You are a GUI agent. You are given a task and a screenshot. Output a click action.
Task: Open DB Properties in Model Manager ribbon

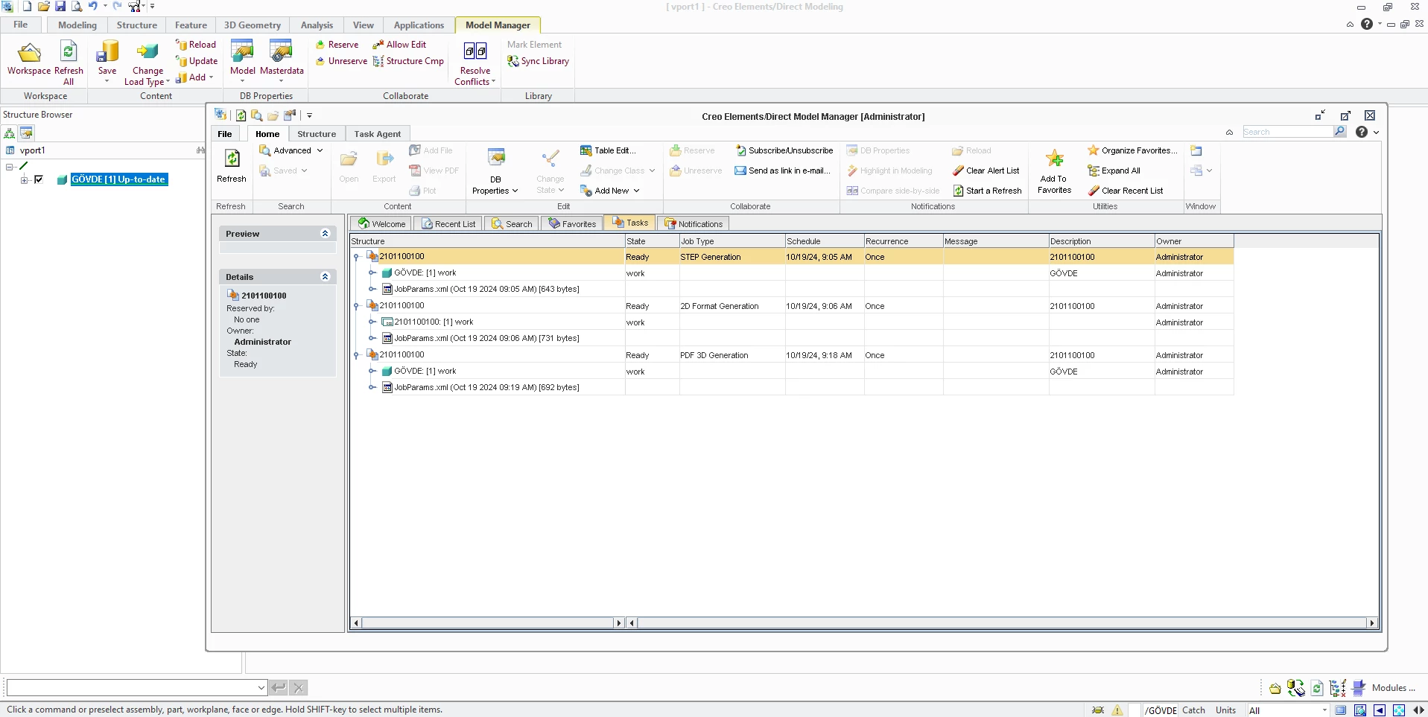(x=495, y=171)
